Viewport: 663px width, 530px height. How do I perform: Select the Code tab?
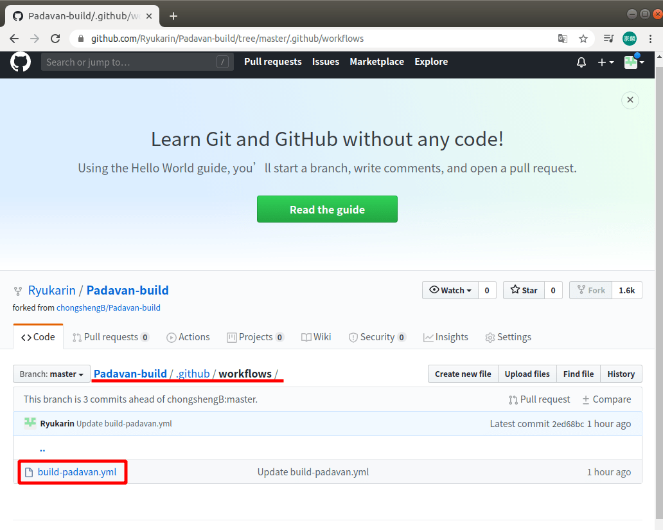(x=38, y=337)
